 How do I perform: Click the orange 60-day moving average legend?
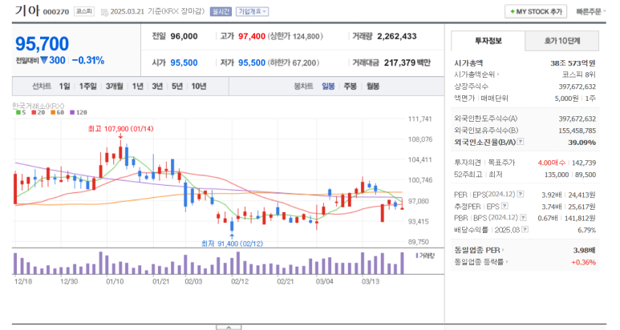pyautogui.click(x=57, y=112)
